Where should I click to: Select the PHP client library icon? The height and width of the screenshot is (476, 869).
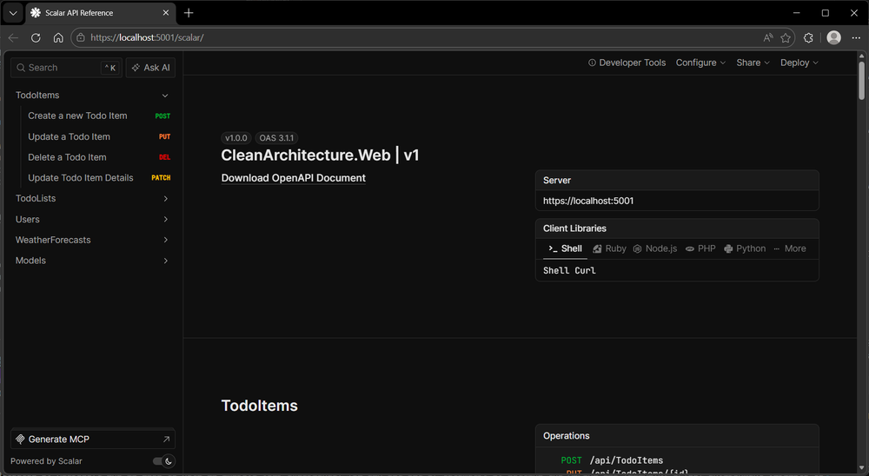[x=689, y=248]
